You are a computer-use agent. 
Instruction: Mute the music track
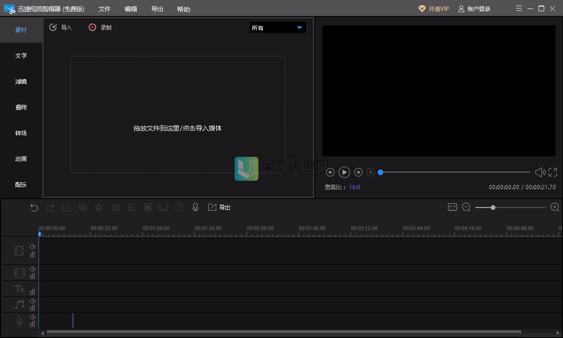pos(32,301)
